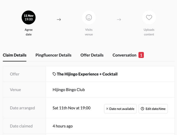Viewport: 177px width, 135px height.
Task: Click the first arrow after Agree date
Action: click(x=59, y=19)
